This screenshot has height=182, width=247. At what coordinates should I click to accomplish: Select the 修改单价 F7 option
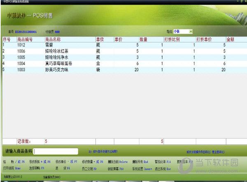pos(66,163)
